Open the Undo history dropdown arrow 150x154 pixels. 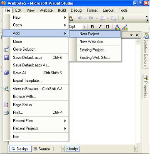click(85, 18)
